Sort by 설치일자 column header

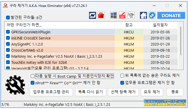(x=160, y=25)
